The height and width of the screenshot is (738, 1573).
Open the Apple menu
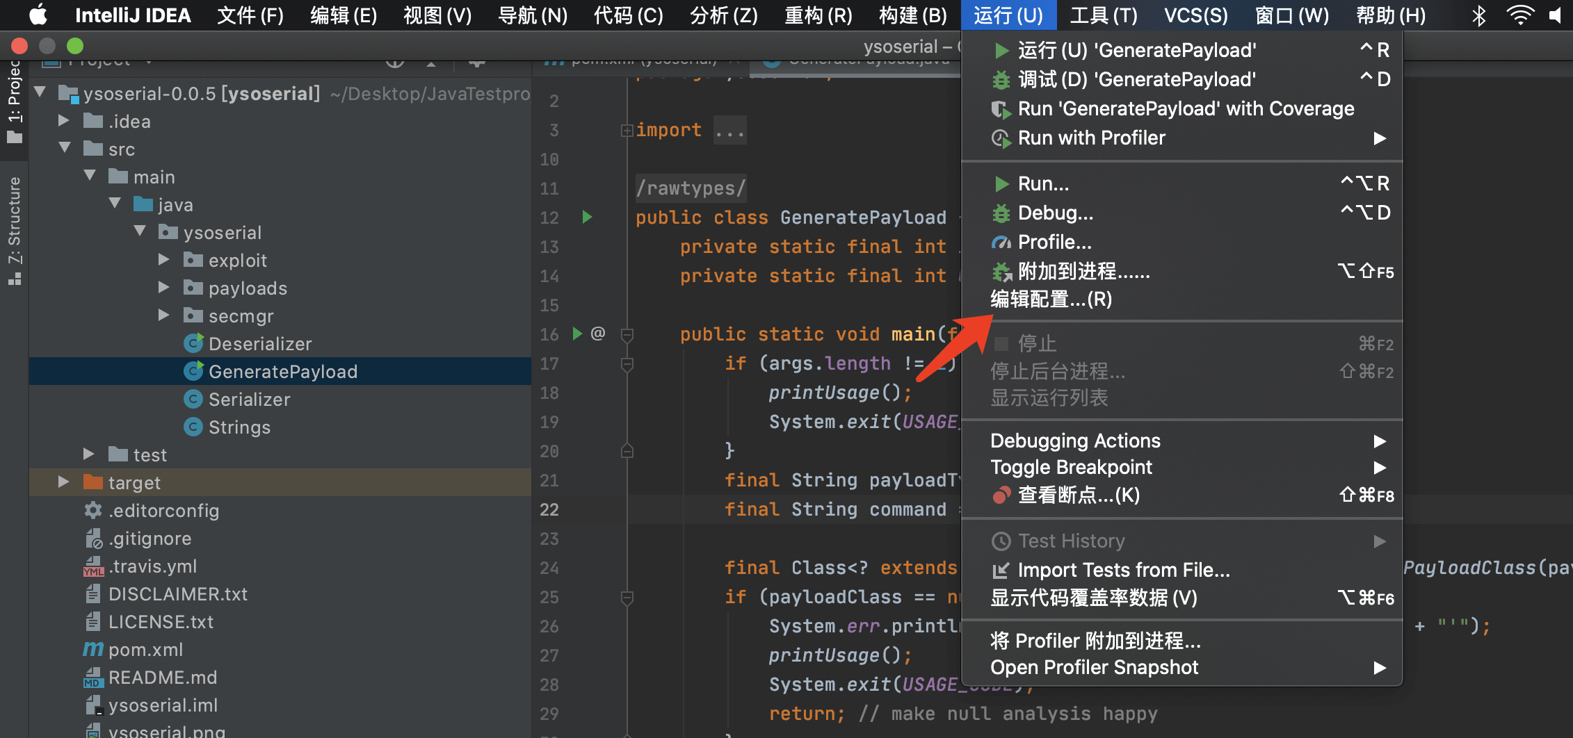pyautogui.click(x=38, y=15)
